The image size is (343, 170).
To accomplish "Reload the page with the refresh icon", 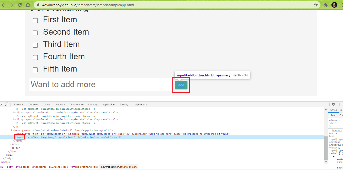I will coord(20,5).
